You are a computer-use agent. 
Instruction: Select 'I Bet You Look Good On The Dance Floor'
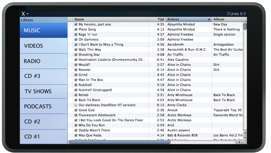111,120
